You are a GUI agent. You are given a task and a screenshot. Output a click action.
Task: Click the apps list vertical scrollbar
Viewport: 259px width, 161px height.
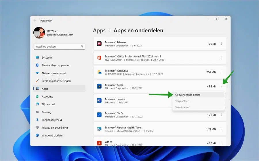(230, 92)
